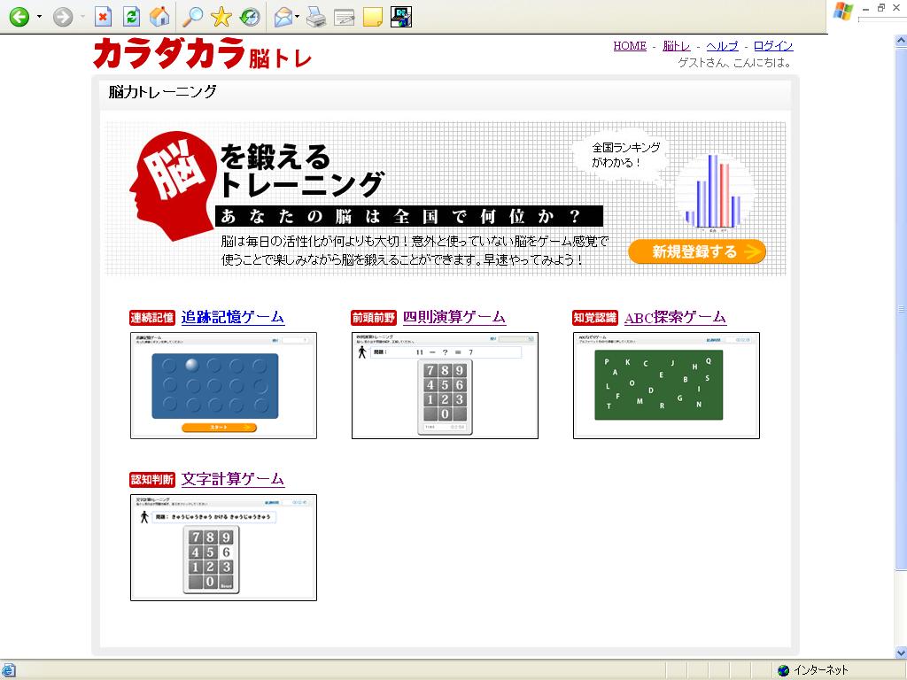The image size is (907, 680).
Task: Click the Mail envelope icon
Action: click(283, 17)
